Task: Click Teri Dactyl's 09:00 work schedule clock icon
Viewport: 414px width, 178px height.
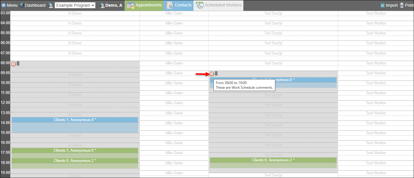Action: click(x=212, y=74)
